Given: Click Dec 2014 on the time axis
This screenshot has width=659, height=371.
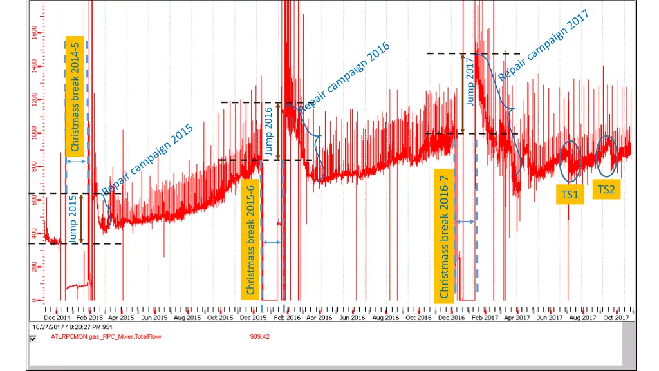Looking at the screenshot, I should [57, 318].
